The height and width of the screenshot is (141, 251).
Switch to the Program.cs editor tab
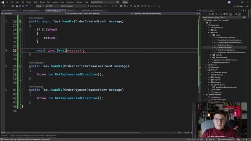[x=71, y=11]
